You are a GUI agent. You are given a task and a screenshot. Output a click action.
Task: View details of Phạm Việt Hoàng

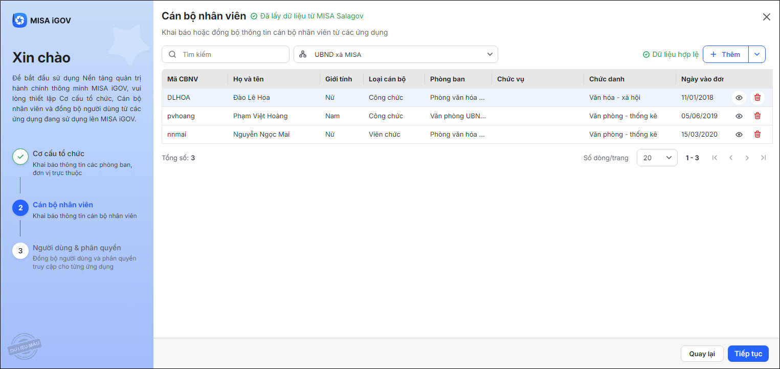739,116
